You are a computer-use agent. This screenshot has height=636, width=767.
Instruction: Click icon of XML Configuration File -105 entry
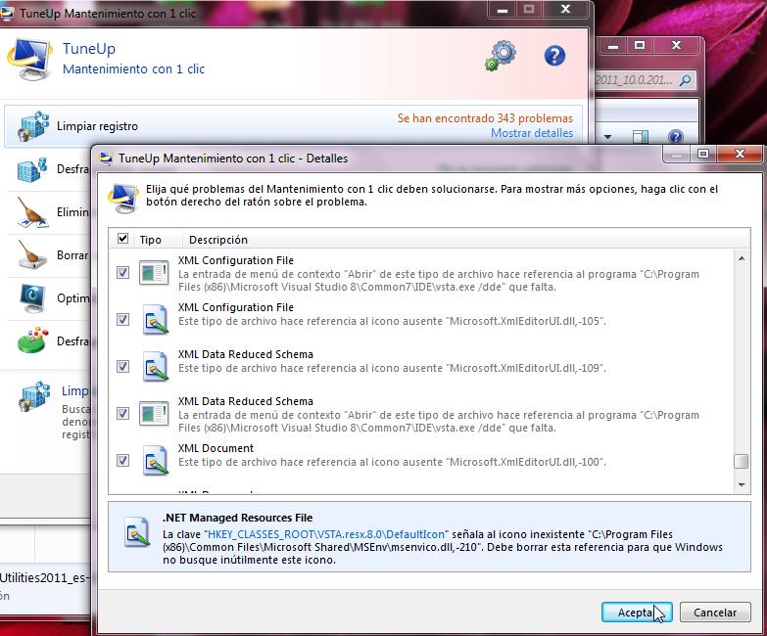[x=156, y=319]
